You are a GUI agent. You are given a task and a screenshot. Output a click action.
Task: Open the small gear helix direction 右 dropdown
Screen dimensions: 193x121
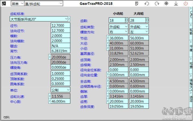[x=118, y=32]
